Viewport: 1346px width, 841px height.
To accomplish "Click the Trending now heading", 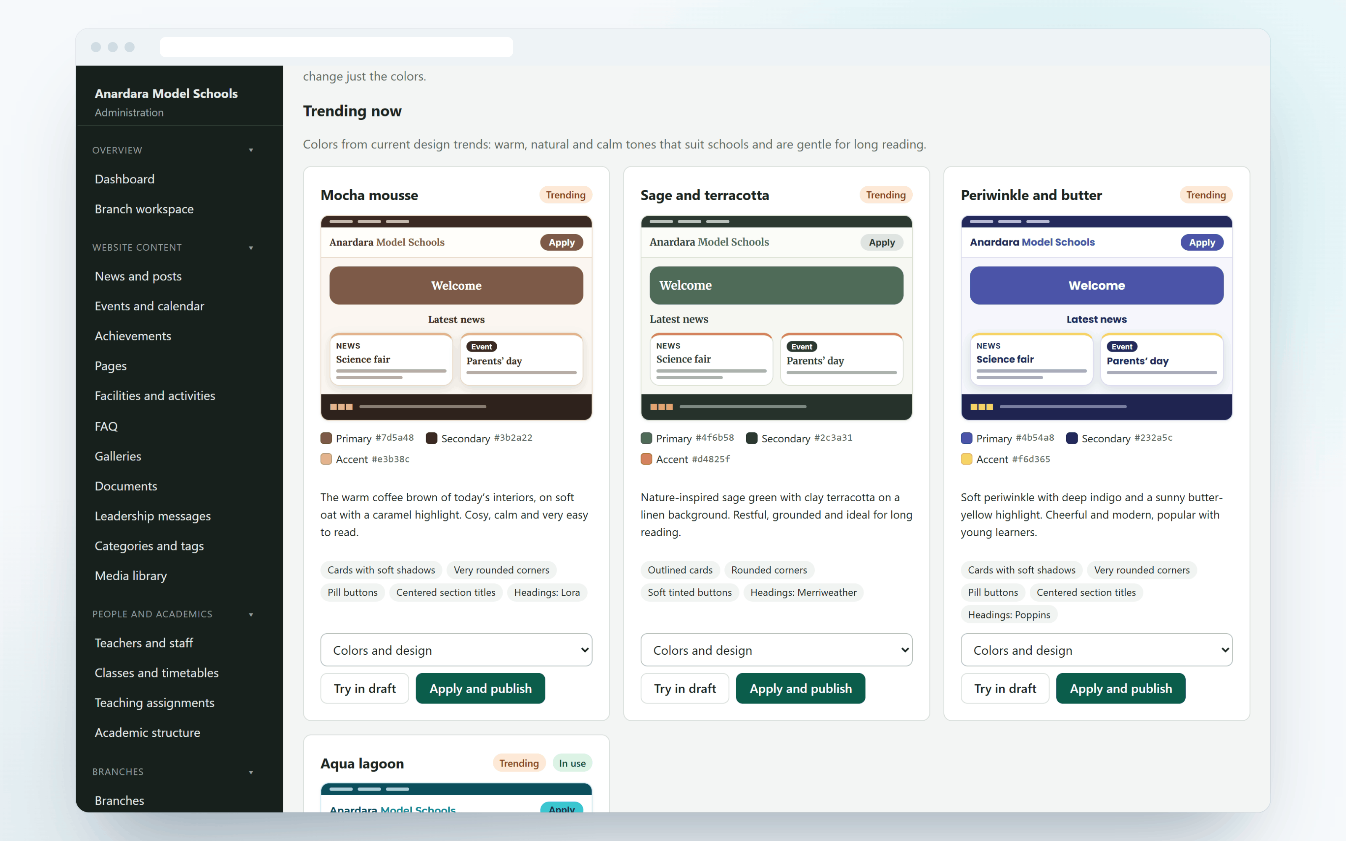I will tap(352, 111).
